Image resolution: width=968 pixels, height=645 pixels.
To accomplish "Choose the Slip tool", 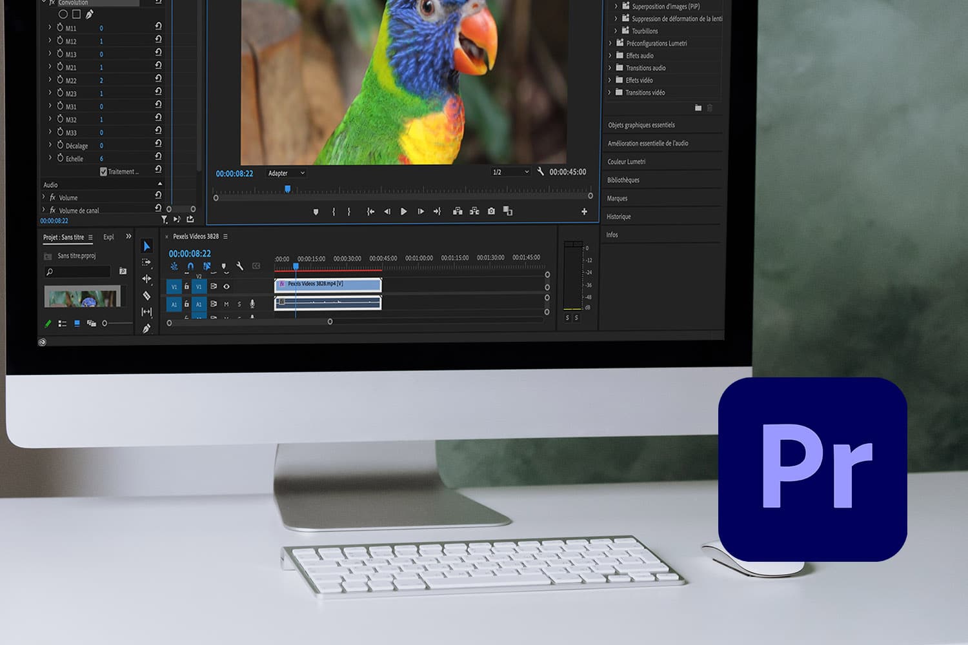I will [x=146, y=312].
